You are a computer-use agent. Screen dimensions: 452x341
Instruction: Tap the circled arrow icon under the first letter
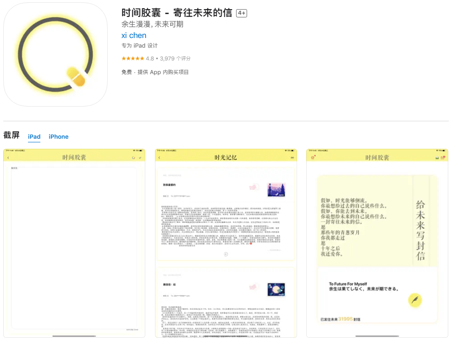tap(226, 254)
